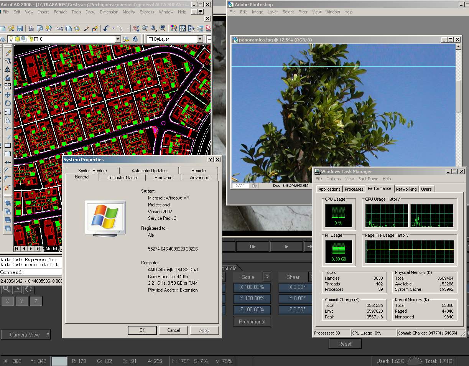Click the Proportional button
The width and height of the screenshot is (469, 366).
252,321
